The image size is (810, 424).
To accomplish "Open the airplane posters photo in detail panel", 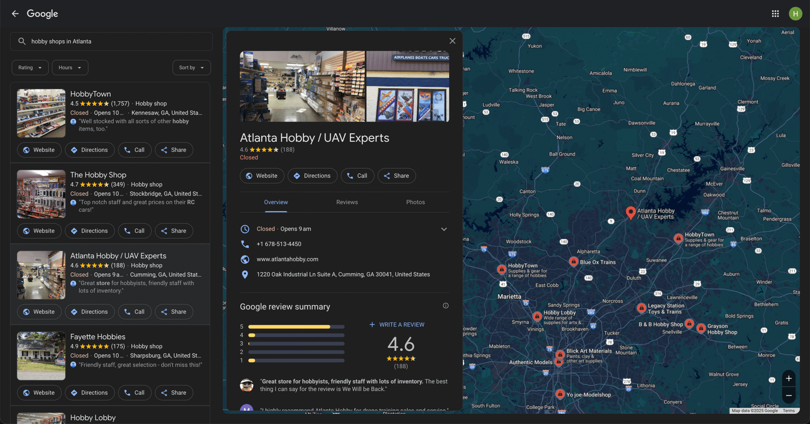I will pos(408,86).
